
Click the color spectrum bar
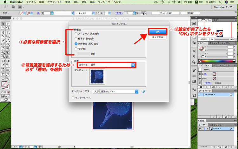[217, 61]
